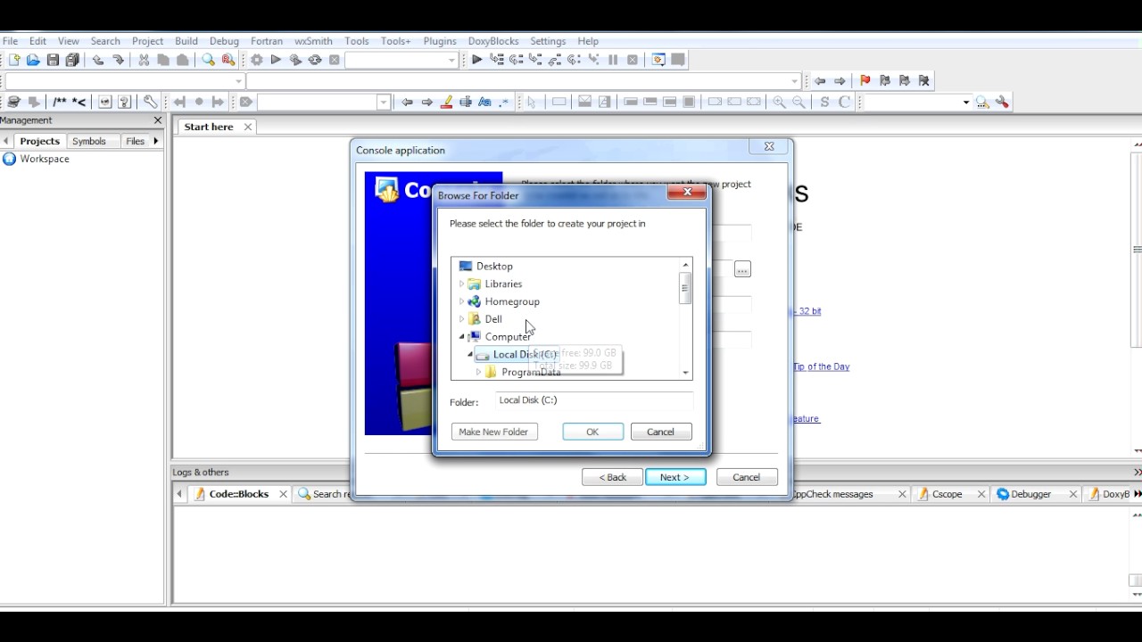Click the New file icon
This screenshot has width=1142, height=642.
pyautogui.click(x=14, y=60)
